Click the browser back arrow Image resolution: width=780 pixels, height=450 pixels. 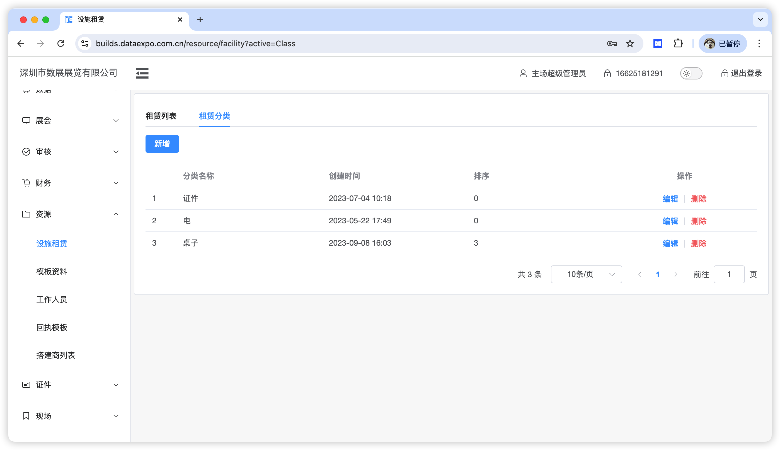[x=21, y=43]
